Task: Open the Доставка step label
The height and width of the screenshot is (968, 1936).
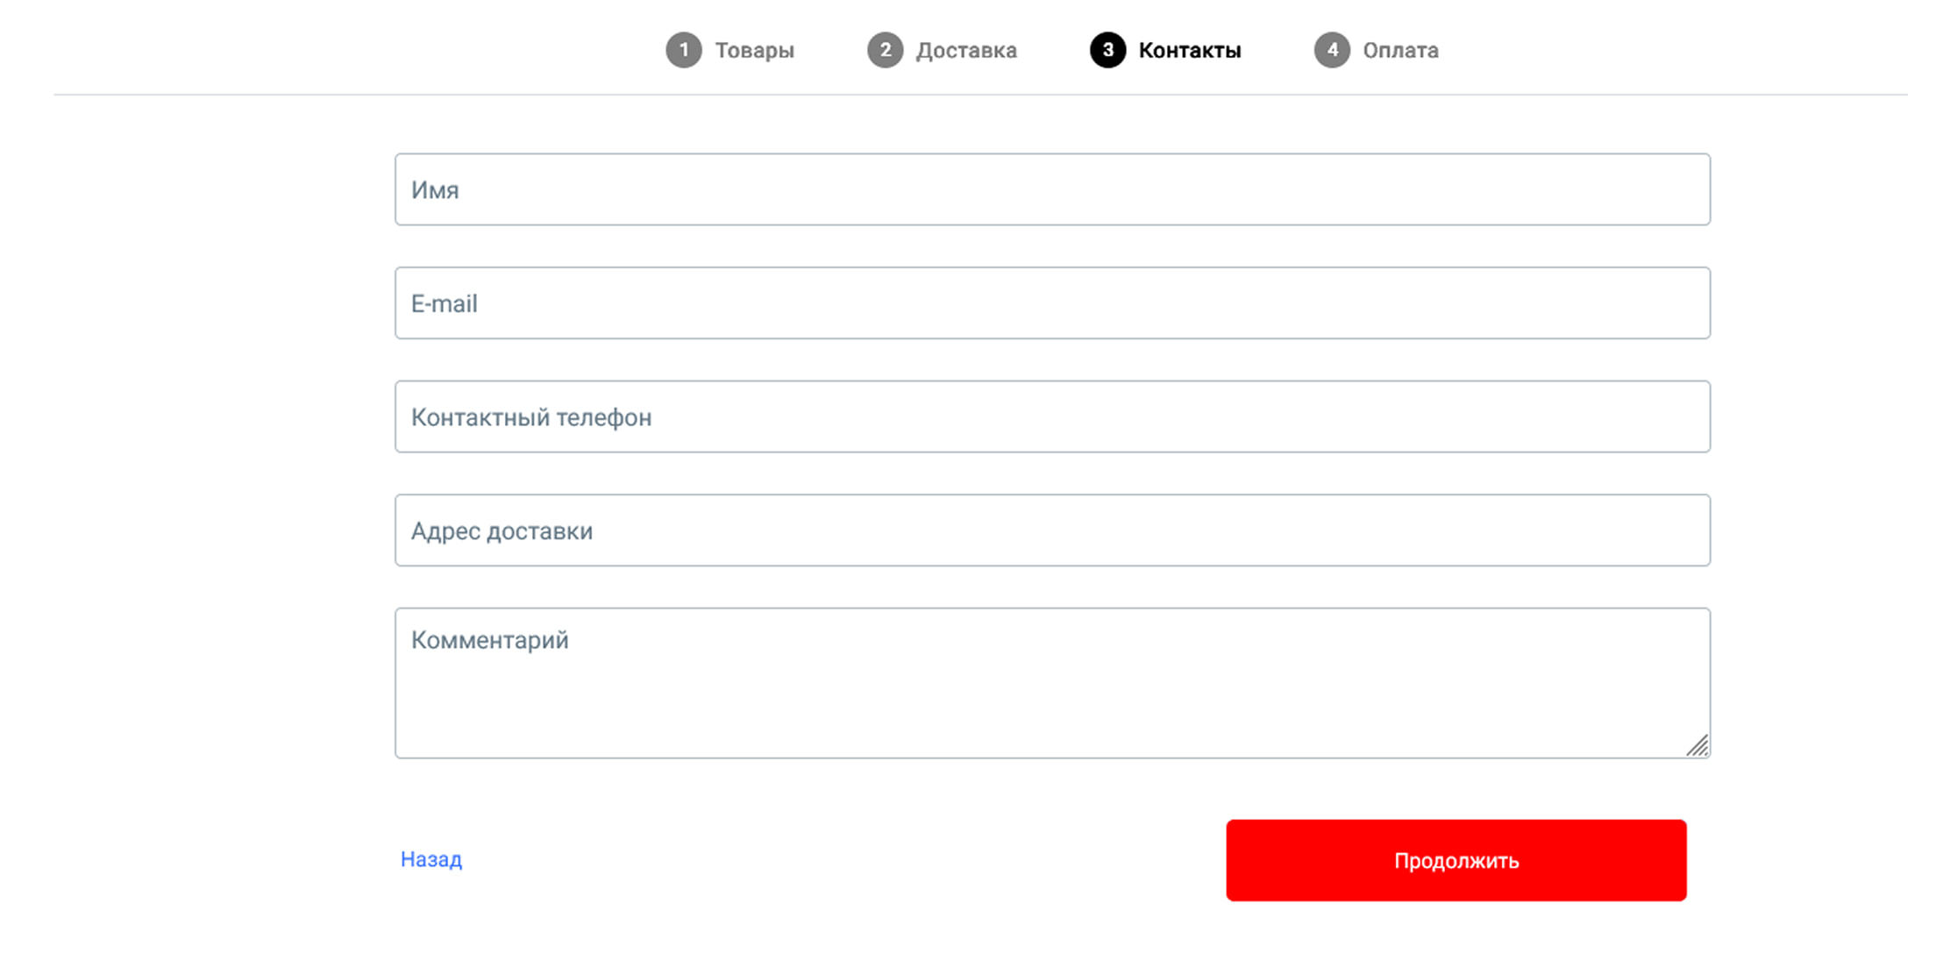Action: (x=967, y=51)
